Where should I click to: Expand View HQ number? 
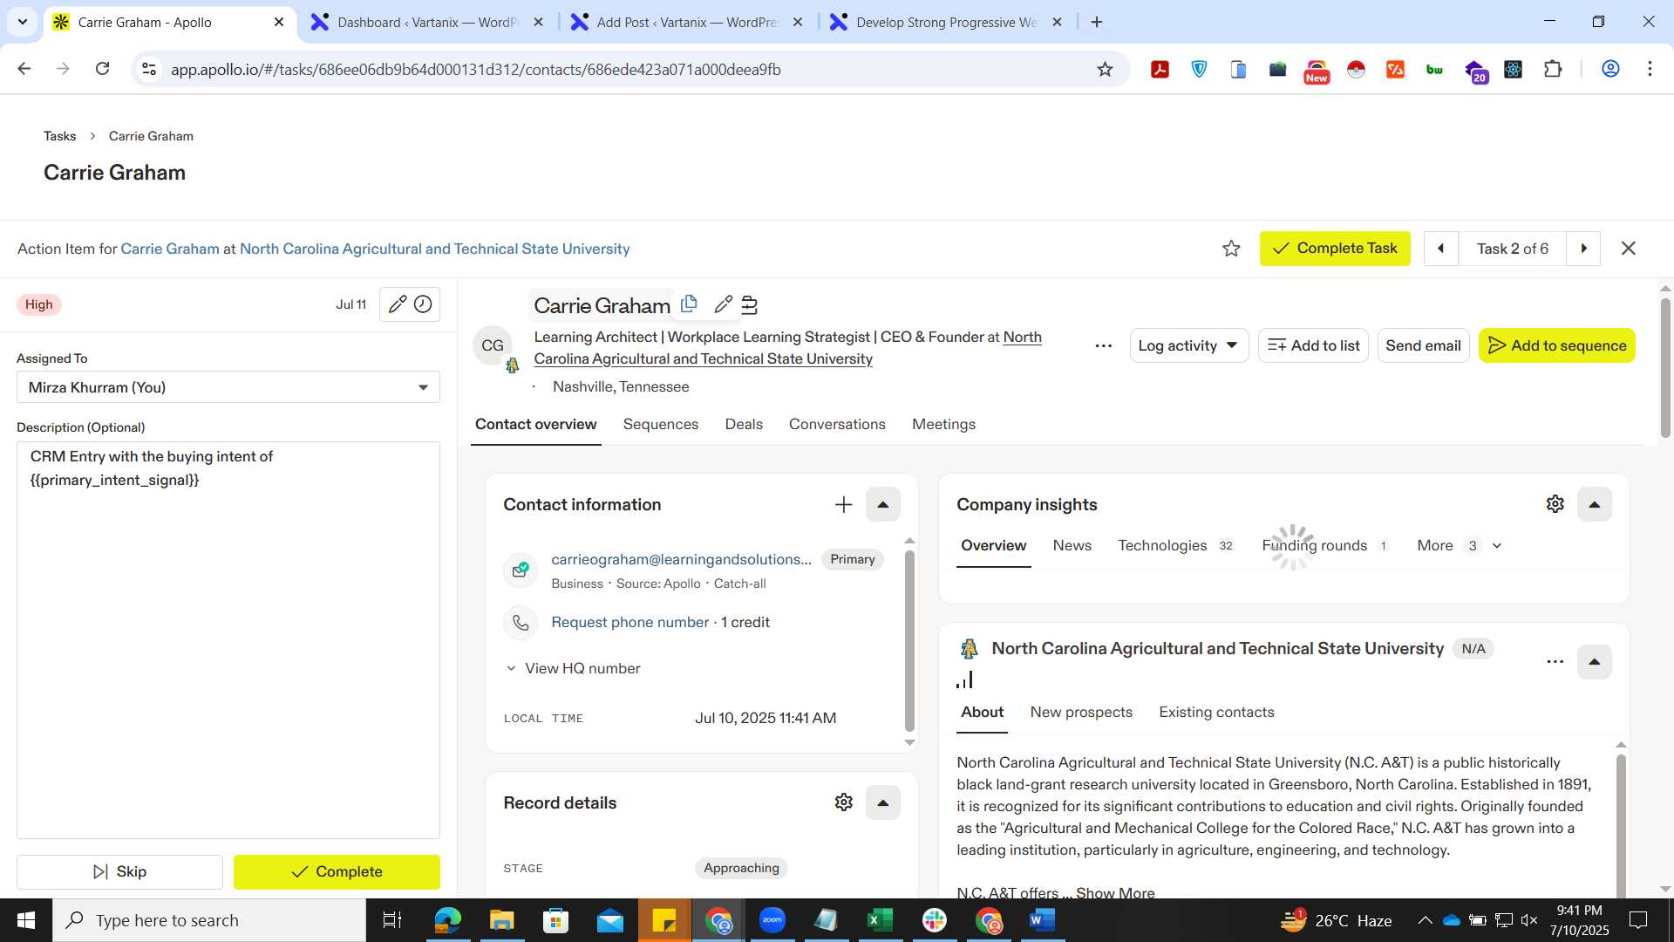coord(574,668)
